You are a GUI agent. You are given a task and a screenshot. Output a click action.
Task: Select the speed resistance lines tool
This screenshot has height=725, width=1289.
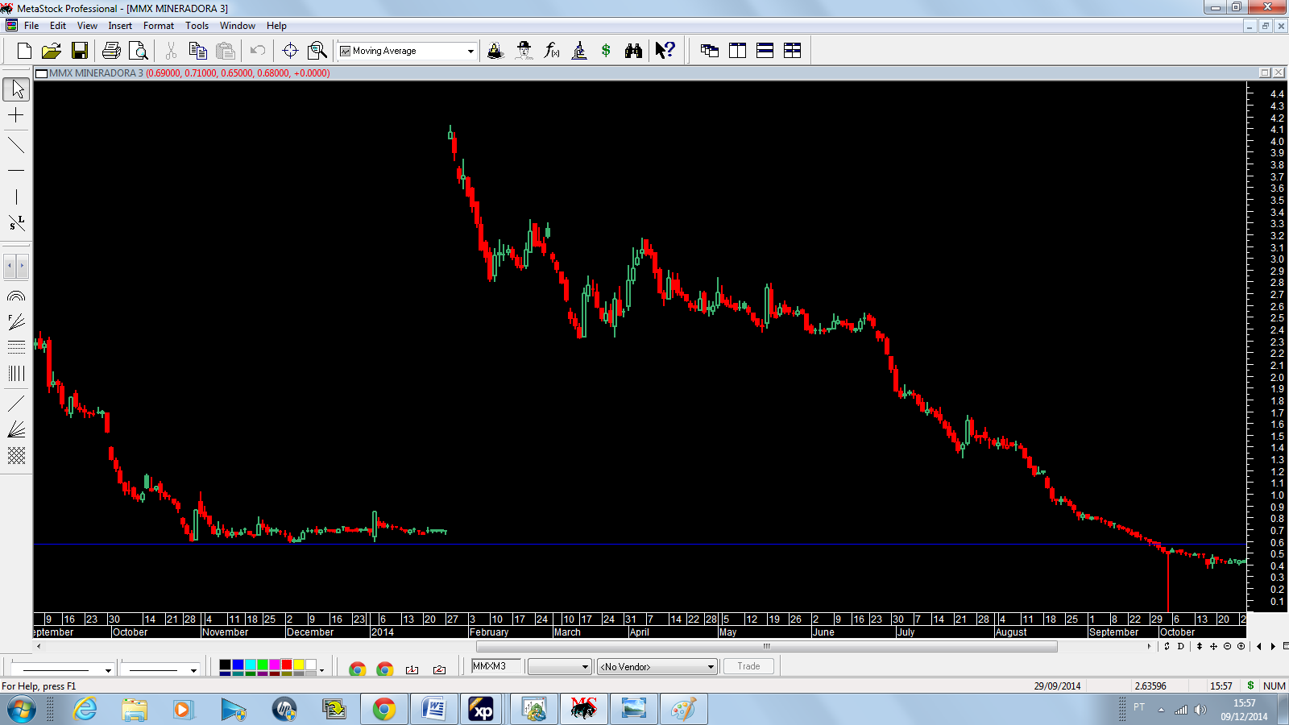16,429
